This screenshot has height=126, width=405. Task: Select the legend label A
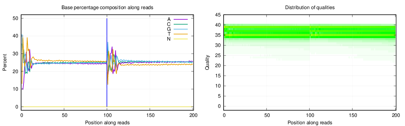pos(169,19)
